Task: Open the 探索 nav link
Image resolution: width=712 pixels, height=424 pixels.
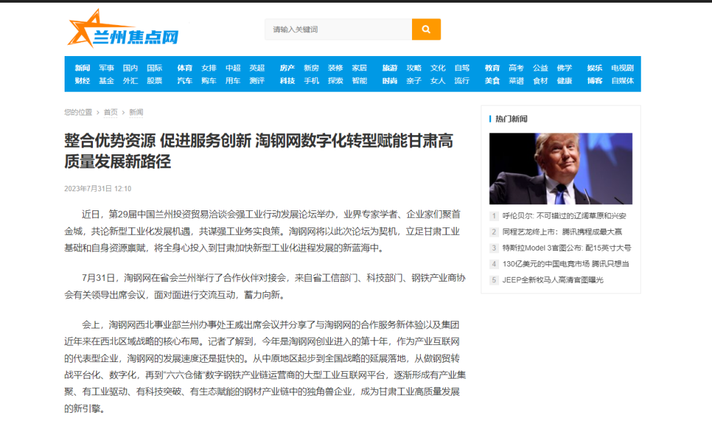Action: [336, 81]
